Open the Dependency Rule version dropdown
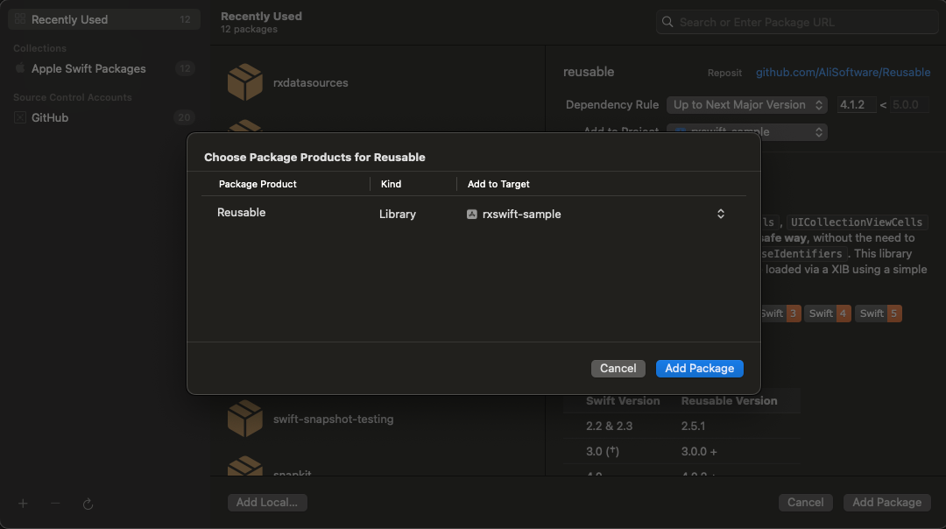946x529 pixels. [746, 105]
